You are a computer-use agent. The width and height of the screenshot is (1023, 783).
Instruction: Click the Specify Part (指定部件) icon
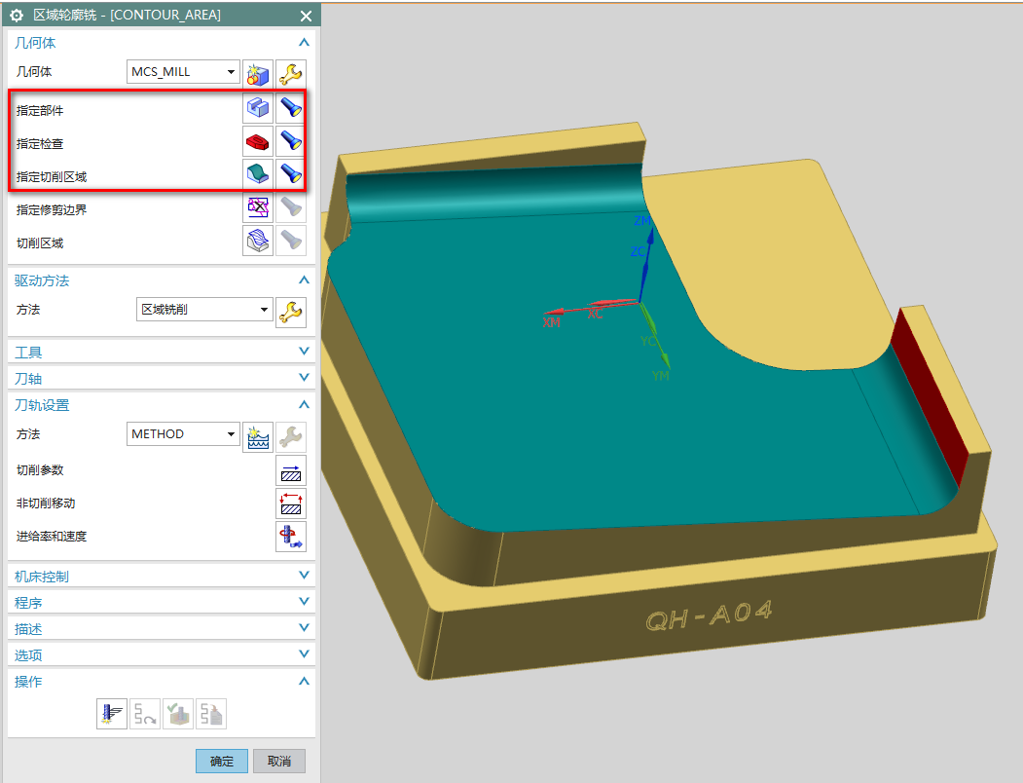257,108
